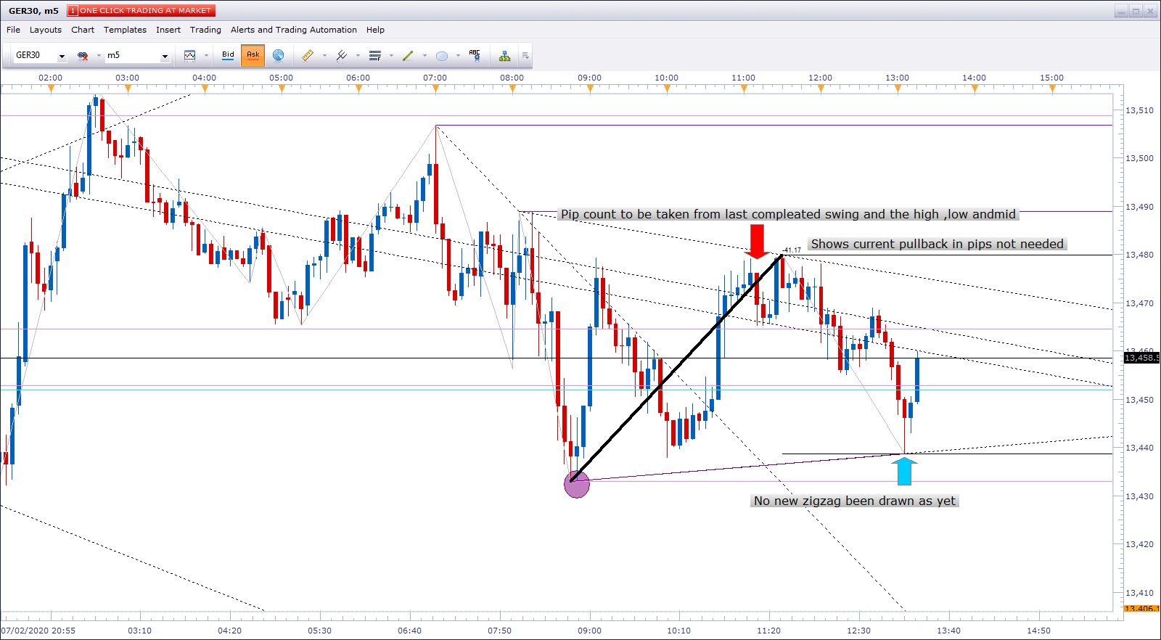This screenshot has height=640, width=1161.
Task: Select the green line drawing tool
Action: pos(408,55)
